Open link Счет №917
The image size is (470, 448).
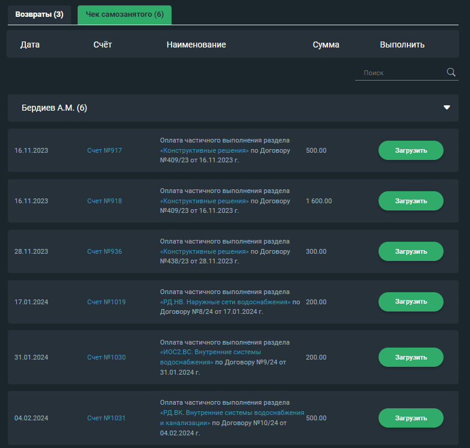[x=104, y=150]
